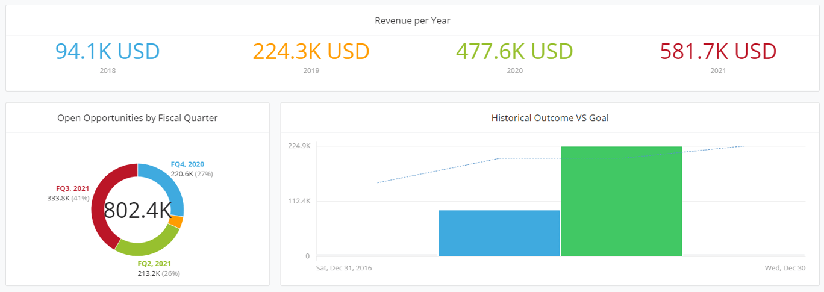Click the 333.8K (41%) value

coord(68,198)
